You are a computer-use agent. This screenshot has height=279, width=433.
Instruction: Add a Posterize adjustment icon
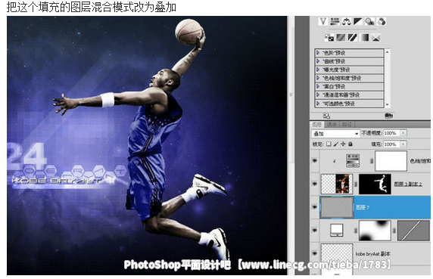pos(341,38)
